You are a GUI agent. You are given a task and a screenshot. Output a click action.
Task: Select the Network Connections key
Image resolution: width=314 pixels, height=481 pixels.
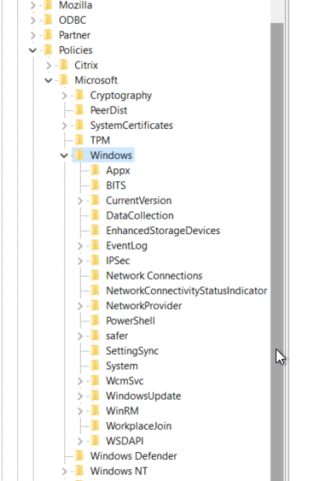click(154, 275)
